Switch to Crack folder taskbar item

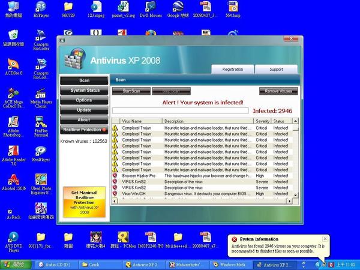[x=99, y=265]
